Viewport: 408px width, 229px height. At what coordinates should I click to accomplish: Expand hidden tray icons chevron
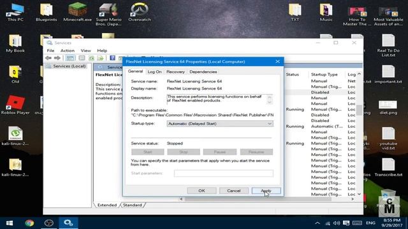point(317,223)
